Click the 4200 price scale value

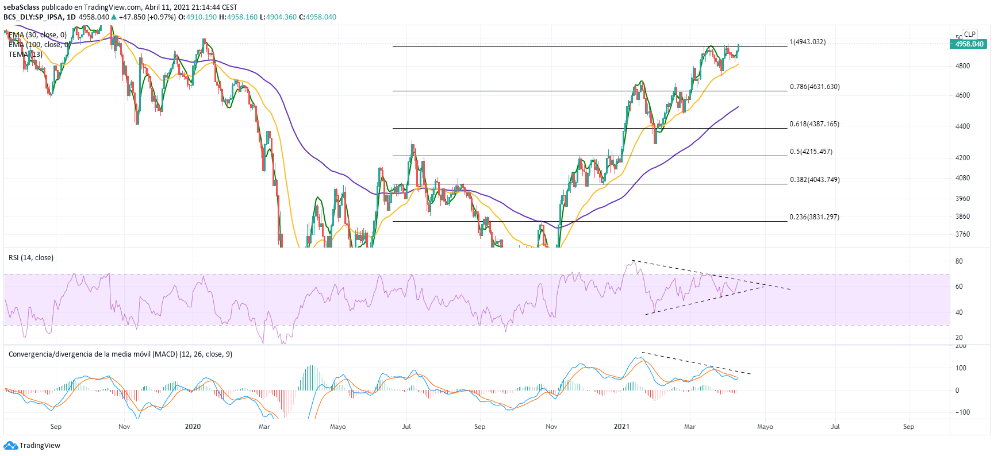(x=962, y=158)
